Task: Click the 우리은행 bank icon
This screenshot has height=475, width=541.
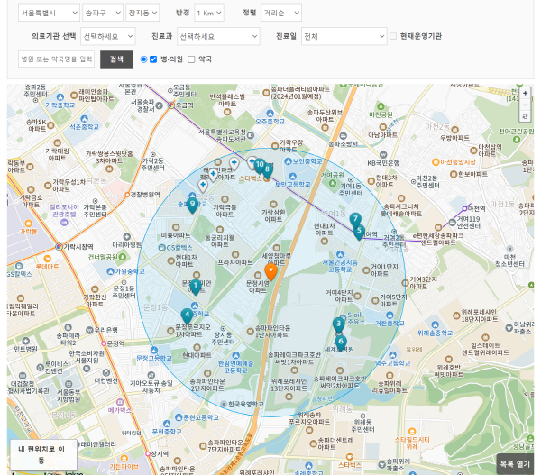Action: 89,330
